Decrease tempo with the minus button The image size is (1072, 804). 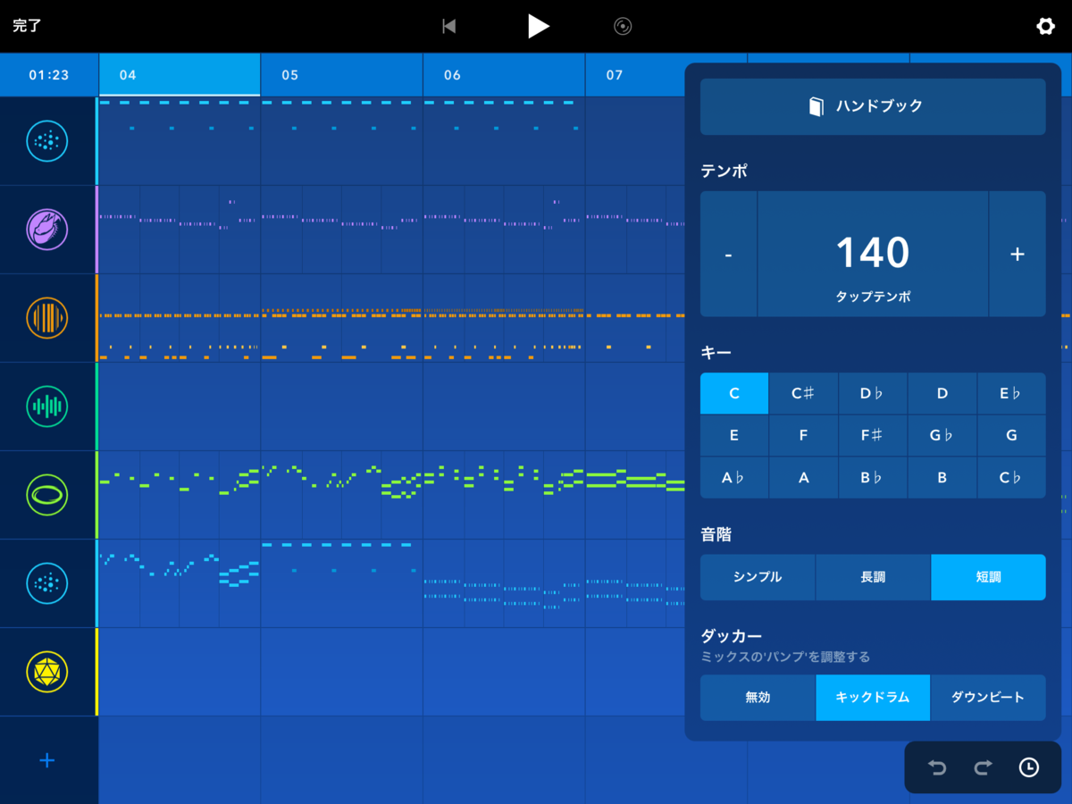tap(728, 254)
